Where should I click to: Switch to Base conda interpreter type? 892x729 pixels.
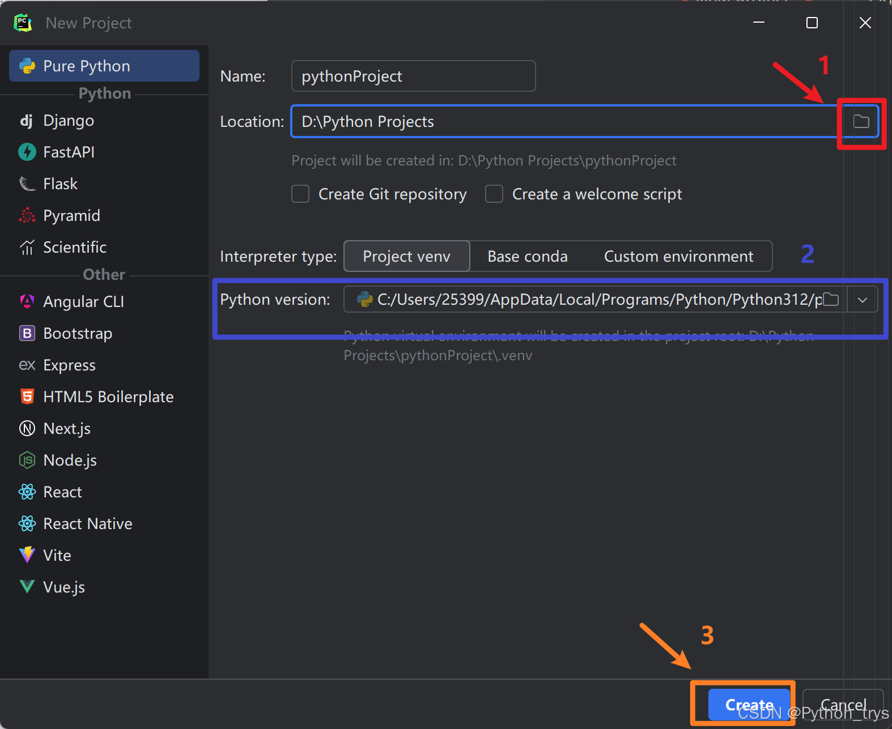[x=528, y=256]
